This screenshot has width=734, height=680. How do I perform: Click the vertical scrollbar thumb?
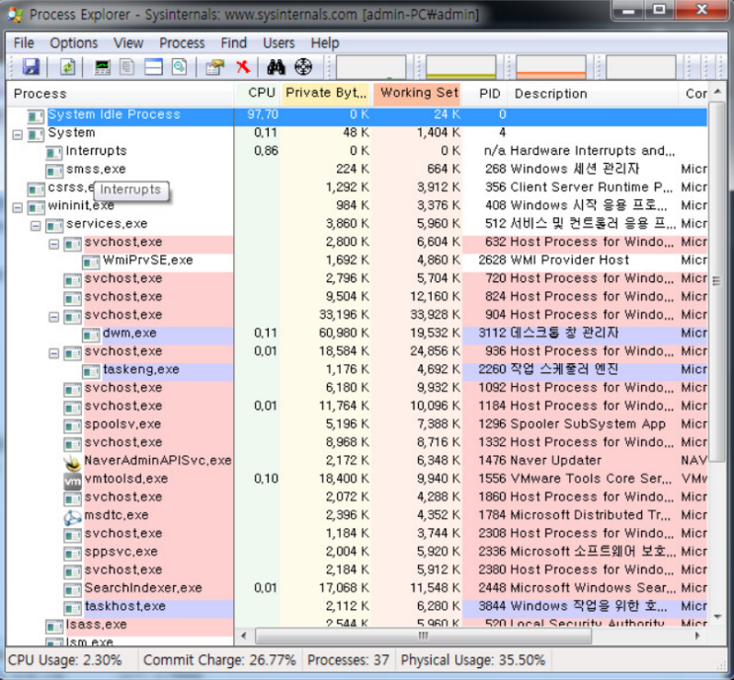click(x=716, y=282)
